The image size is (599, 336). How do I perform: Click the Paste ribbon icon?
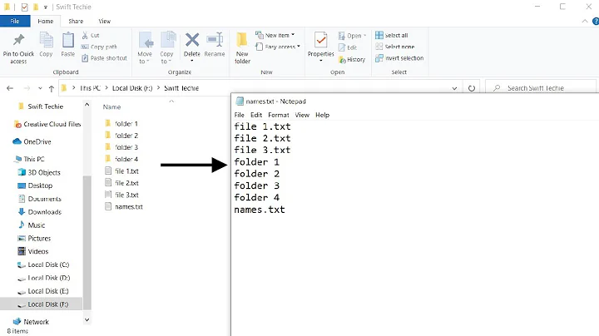(x=68, y=45)
